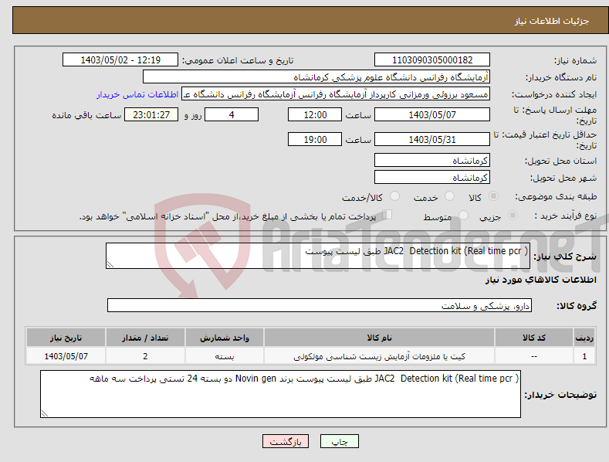Screen dimensions: 609x462
Task: Click the گروه کالا field دارو، پزشکی و سلامت
Action: point(320,306)
